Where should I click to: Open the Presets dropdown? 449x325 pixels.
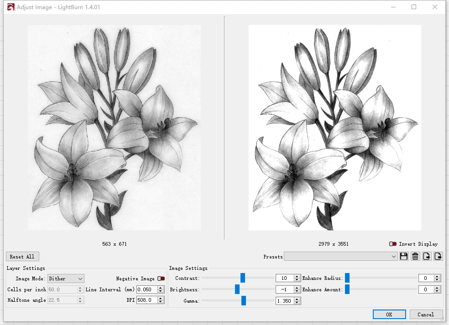[x=340, y=257]
